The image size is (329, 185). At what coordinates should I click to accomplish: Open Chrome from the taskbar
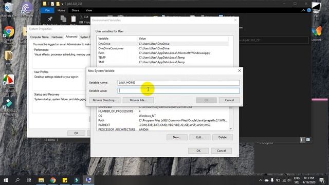pos(53,180)
